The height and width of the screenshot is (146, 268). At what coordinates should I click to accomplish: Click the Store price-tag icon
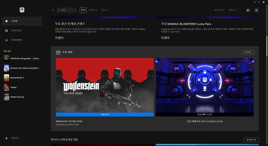(6, 21)
